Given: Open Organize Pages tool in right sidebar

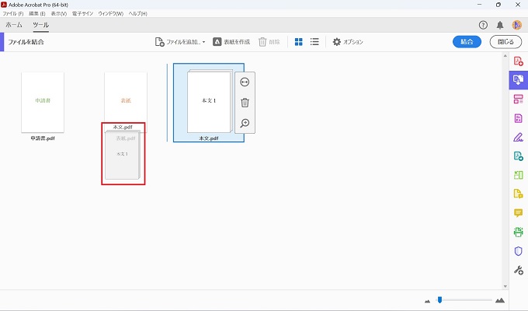Looking at the screenshot, I should coord(518,100).
